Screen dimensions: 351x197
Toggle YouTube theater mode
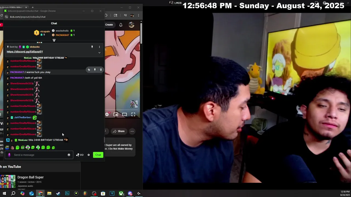pos(124,114)
